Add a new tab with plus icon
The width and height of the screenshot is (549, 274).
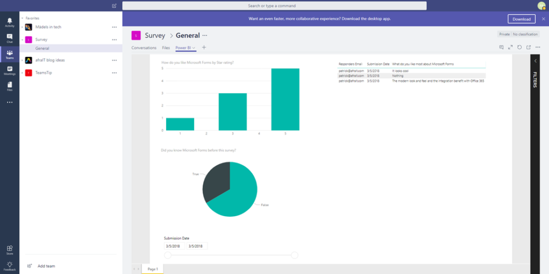click(x=204, y=47)
